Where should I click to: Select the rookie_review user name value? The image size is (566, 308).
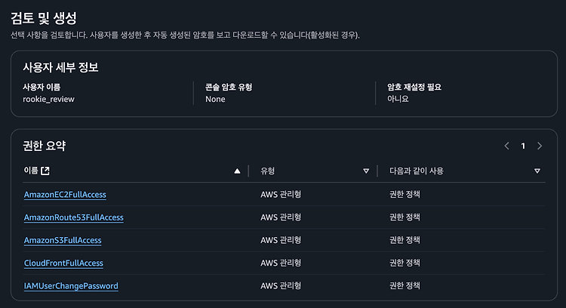tap(49, 100)
